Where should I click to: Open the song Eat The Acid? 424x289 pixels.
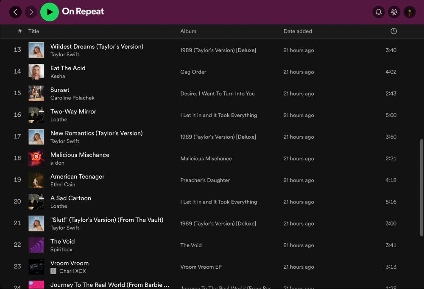click(x=68, y=68)
